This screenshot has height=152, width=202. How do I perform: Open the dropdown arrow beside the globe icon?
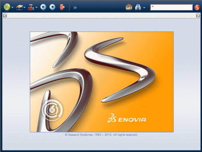[12, 7]
